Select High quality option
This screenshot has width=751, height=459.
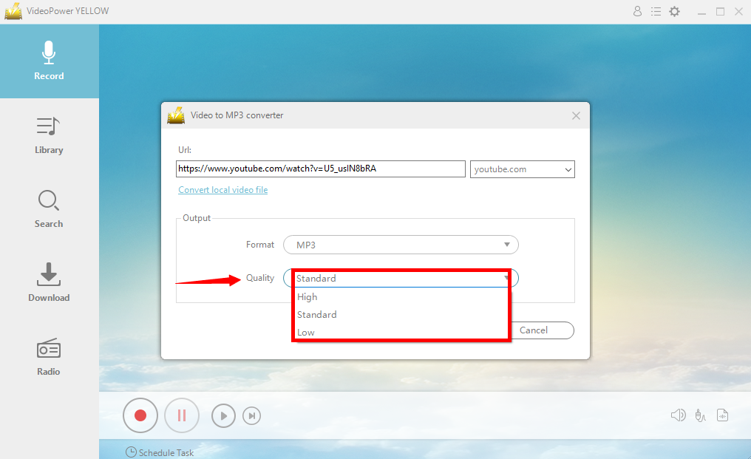pyautogui.click(x=307, y=297)
